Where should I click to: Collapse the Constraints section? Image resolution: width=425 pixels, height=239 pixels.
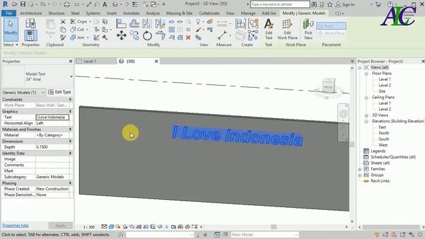click(x=70, y=100)
